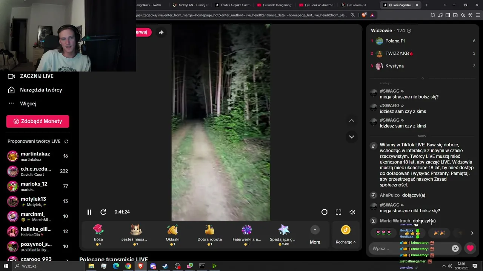
Task: Reload the live stream with the refresh icon
Action: [103, 212]
